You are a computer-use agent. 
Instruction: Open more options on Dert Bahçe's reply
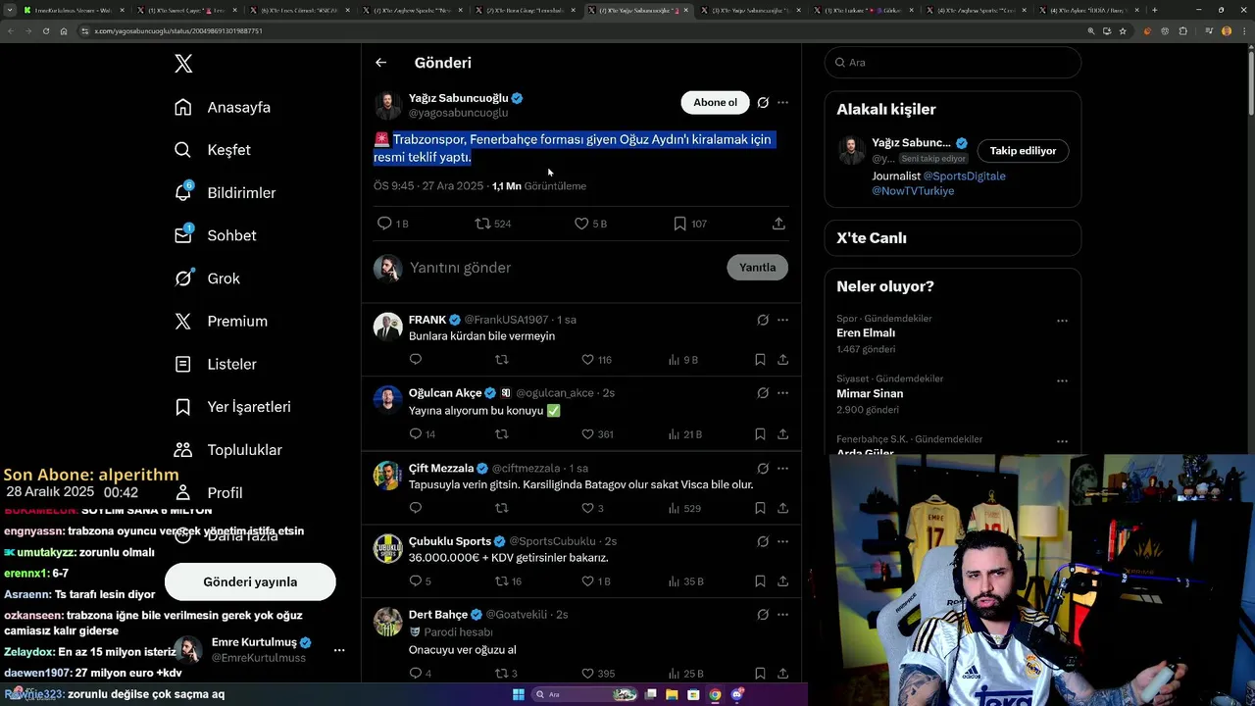[x=782, y=615]
